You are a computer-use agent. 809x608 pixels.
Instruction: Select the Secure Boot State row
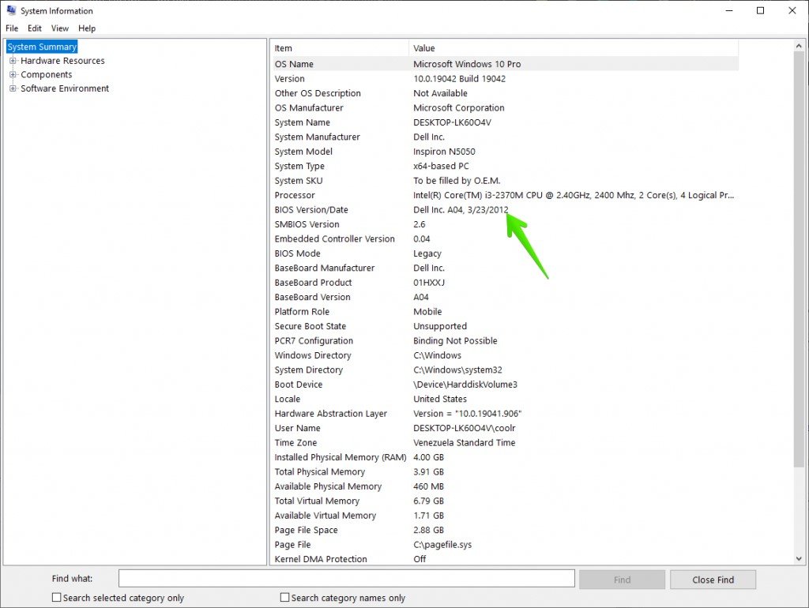[x=505, y=326]
